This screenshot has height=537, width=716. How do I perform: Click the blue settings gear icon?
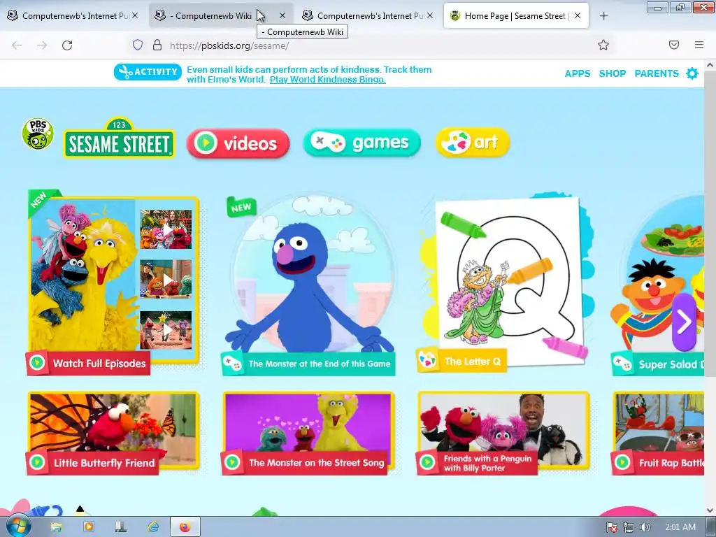click(x=692, y=73)
